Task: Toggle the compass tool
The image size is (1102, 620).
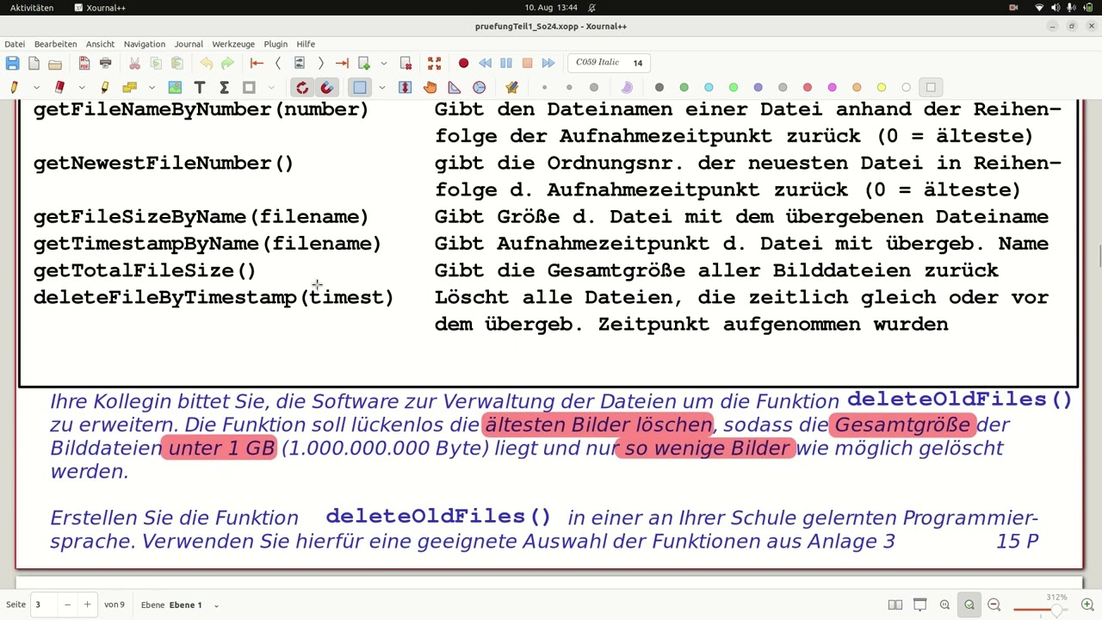Action: pos(479,87)
